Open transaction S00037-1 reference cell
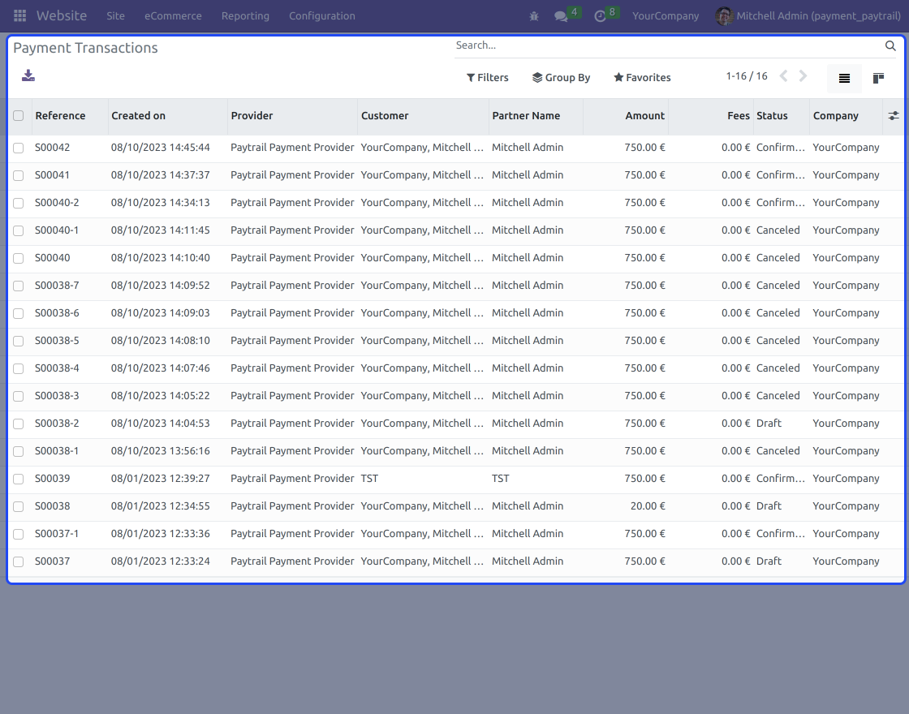 [x=57, y=534]
